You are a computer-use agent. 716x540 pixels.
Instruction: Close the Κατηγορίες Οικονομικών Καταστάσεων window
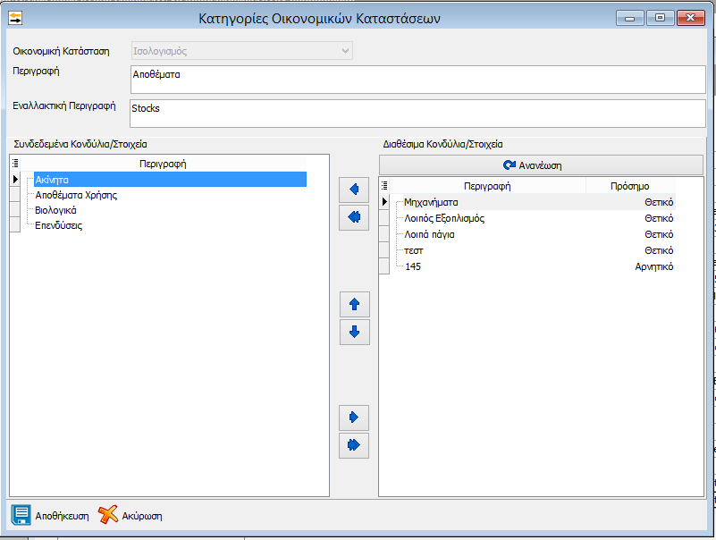[691, 18]
